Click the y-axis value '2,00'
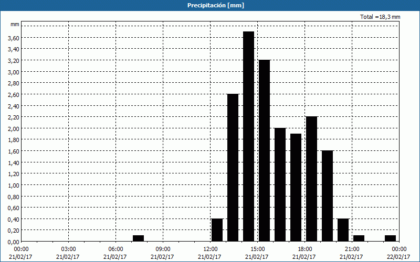 point(14,128)
